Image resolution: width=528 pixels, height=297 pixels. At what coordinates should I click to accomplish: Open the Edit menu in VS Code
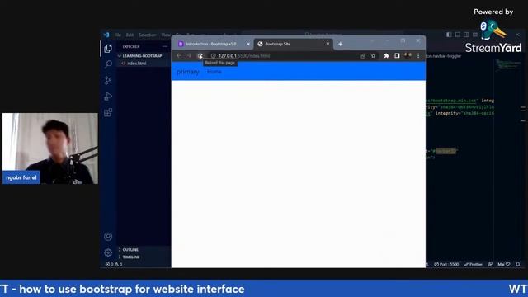click(130, 35)
